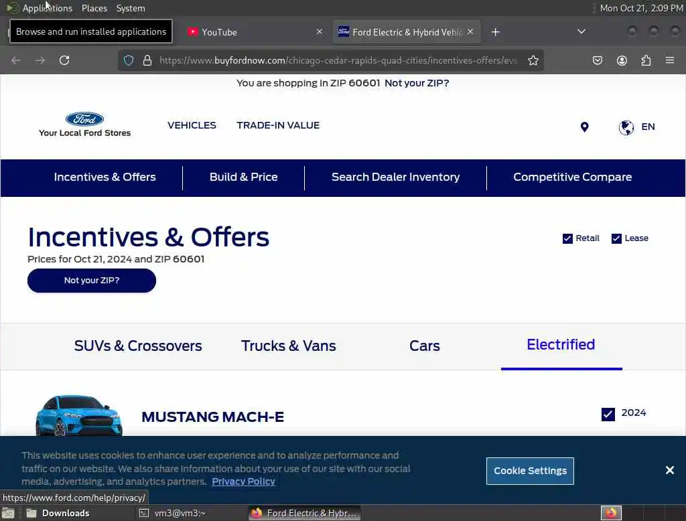Click the Firefox workspace icon in bottom panel
Viewport: 686px width, 521px height.
coord(611,513)
